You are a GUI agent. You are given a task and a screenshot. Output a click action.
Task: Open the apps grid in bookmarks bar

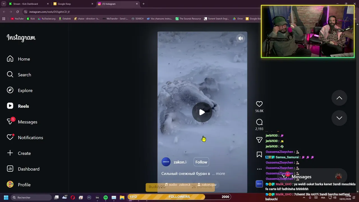coord(4,19)
